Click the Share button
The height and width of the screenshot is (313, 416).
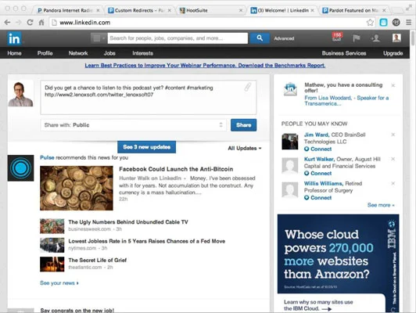tap(243, 125)
